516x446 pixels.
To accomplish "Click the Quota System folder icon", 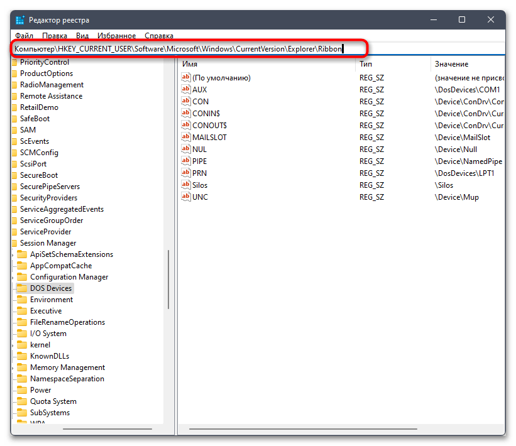I will point(22,401).
